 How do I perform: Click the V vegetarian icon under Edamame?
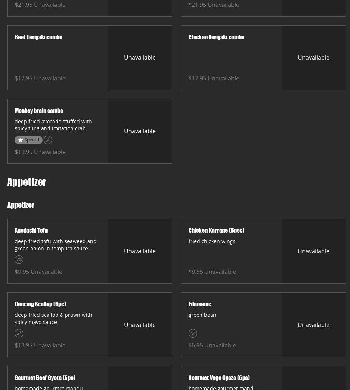point(193,333)
